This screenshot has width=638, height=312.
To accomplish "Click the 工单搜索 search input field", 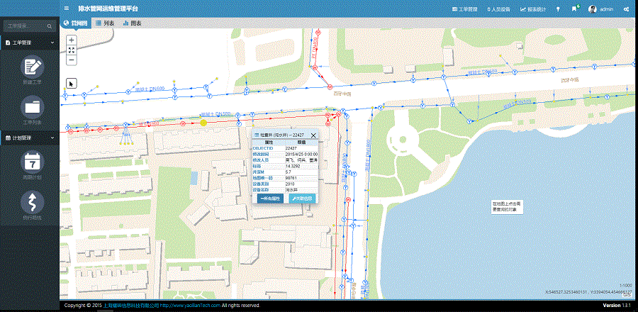I will [x=26, y=26].
